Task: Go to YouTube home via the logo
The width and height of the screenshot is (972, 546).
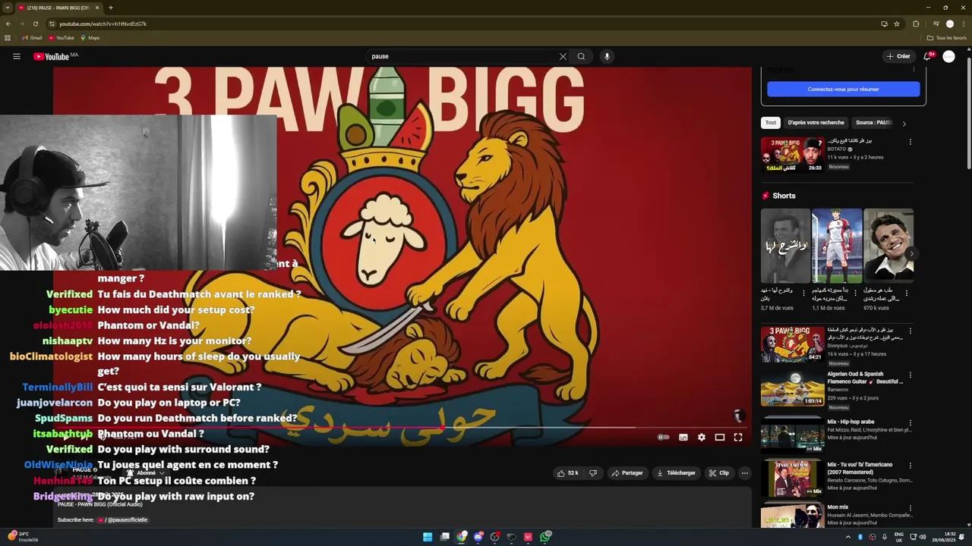Action: [x=51, y=56]
